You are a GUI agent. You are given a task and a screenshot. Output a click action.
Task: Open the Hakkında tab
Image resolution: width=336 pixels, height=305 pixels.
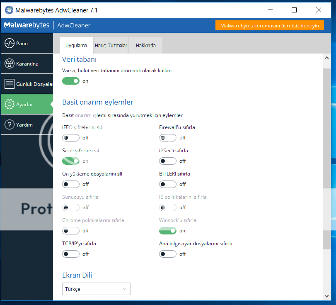(x=146, y=46)
